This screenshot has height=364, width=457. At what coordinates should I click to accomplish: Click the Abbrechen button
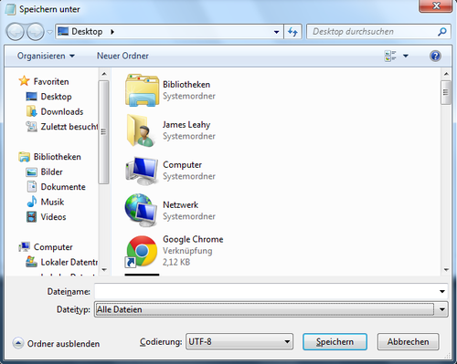pyautogui.click(x=409, y=342)
